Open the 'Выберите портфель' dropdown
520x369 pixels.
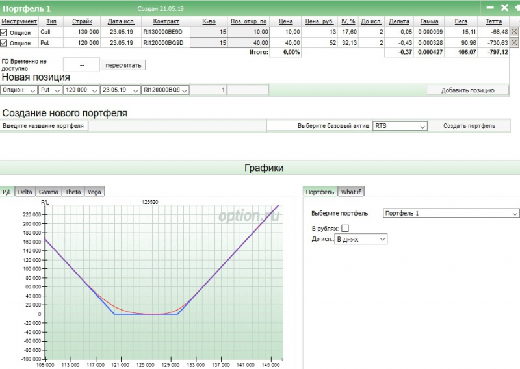coord(450,213)
